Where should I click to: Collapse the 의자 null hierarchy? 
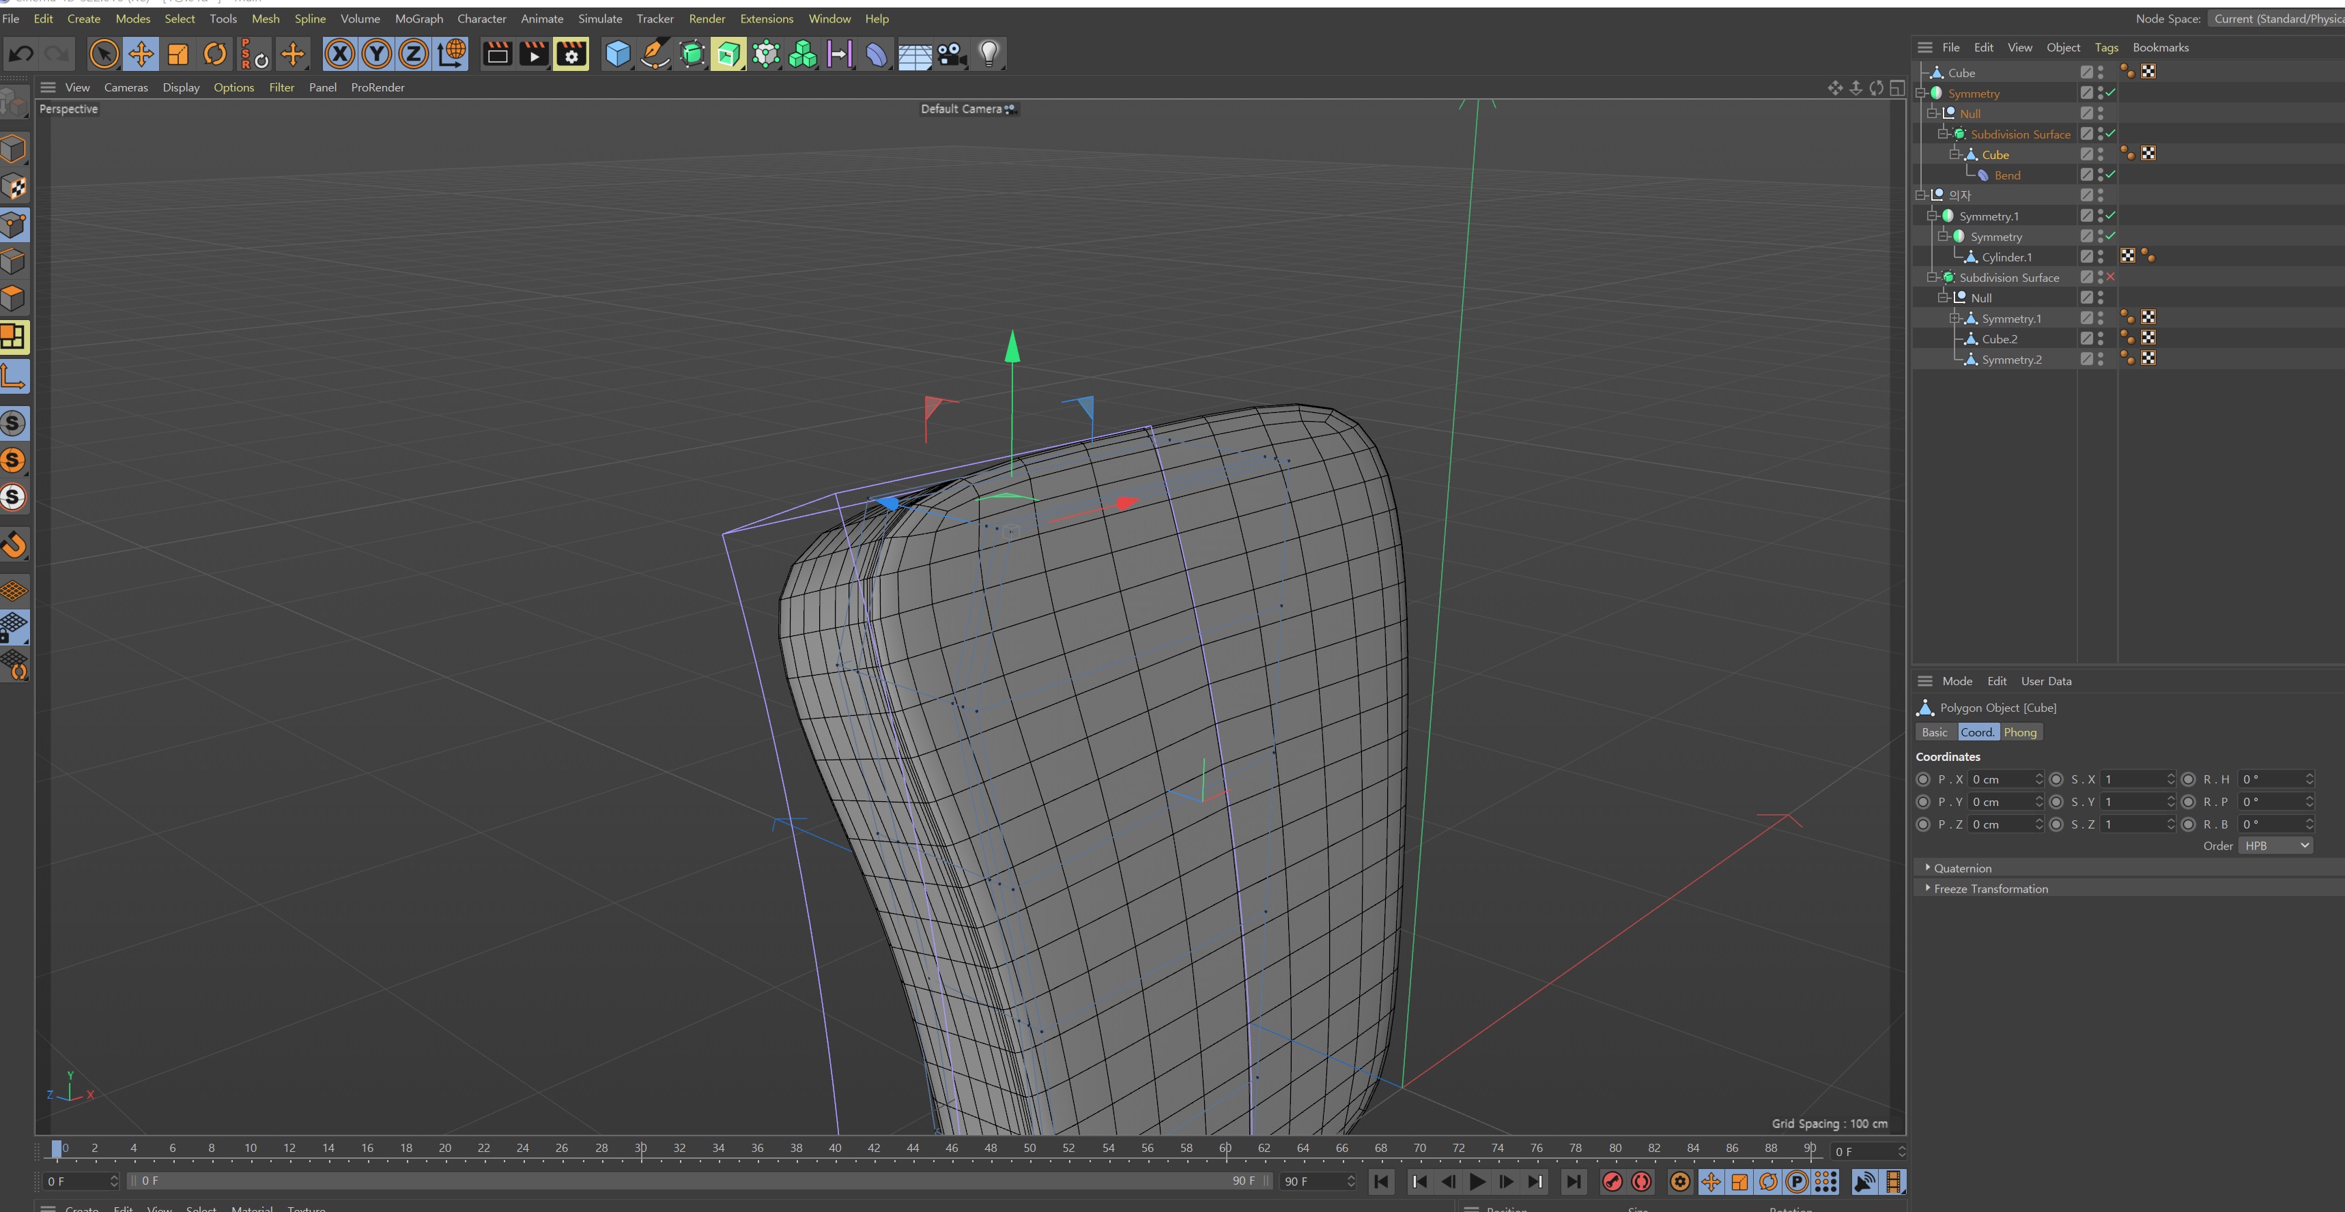pos(1921,194)
